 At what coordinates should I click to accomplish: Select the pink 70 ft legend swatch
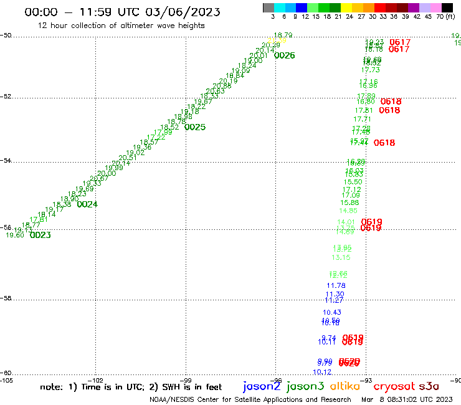pos(435,7)
